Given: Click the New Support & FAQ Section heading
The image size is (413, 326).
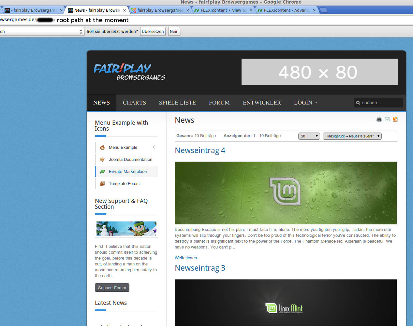Looking at the screenshot, I should click(121, 204).
